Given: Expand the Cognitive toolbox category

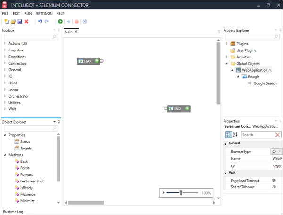Looking at the screenshot, I should click(x=5, y=50).
